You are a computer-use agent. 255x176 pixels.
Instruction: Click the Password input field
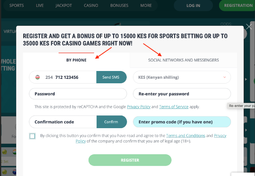click(x=78, y=94)
